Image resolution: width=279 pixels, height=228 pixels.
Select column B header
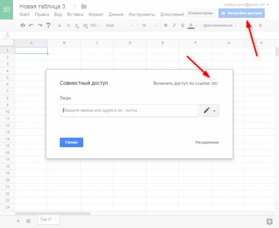coord(64,43)
